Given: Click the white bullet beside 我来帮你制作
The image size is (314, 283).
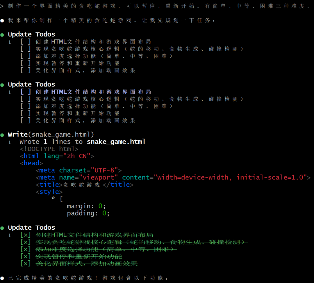Looking at the screenshot, I should (x=2, y=21).
